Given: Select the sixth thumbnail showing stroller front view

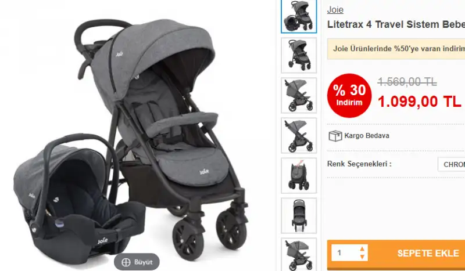Looking at the screenshot, I should pyautogui.click(x=299, y=215).
